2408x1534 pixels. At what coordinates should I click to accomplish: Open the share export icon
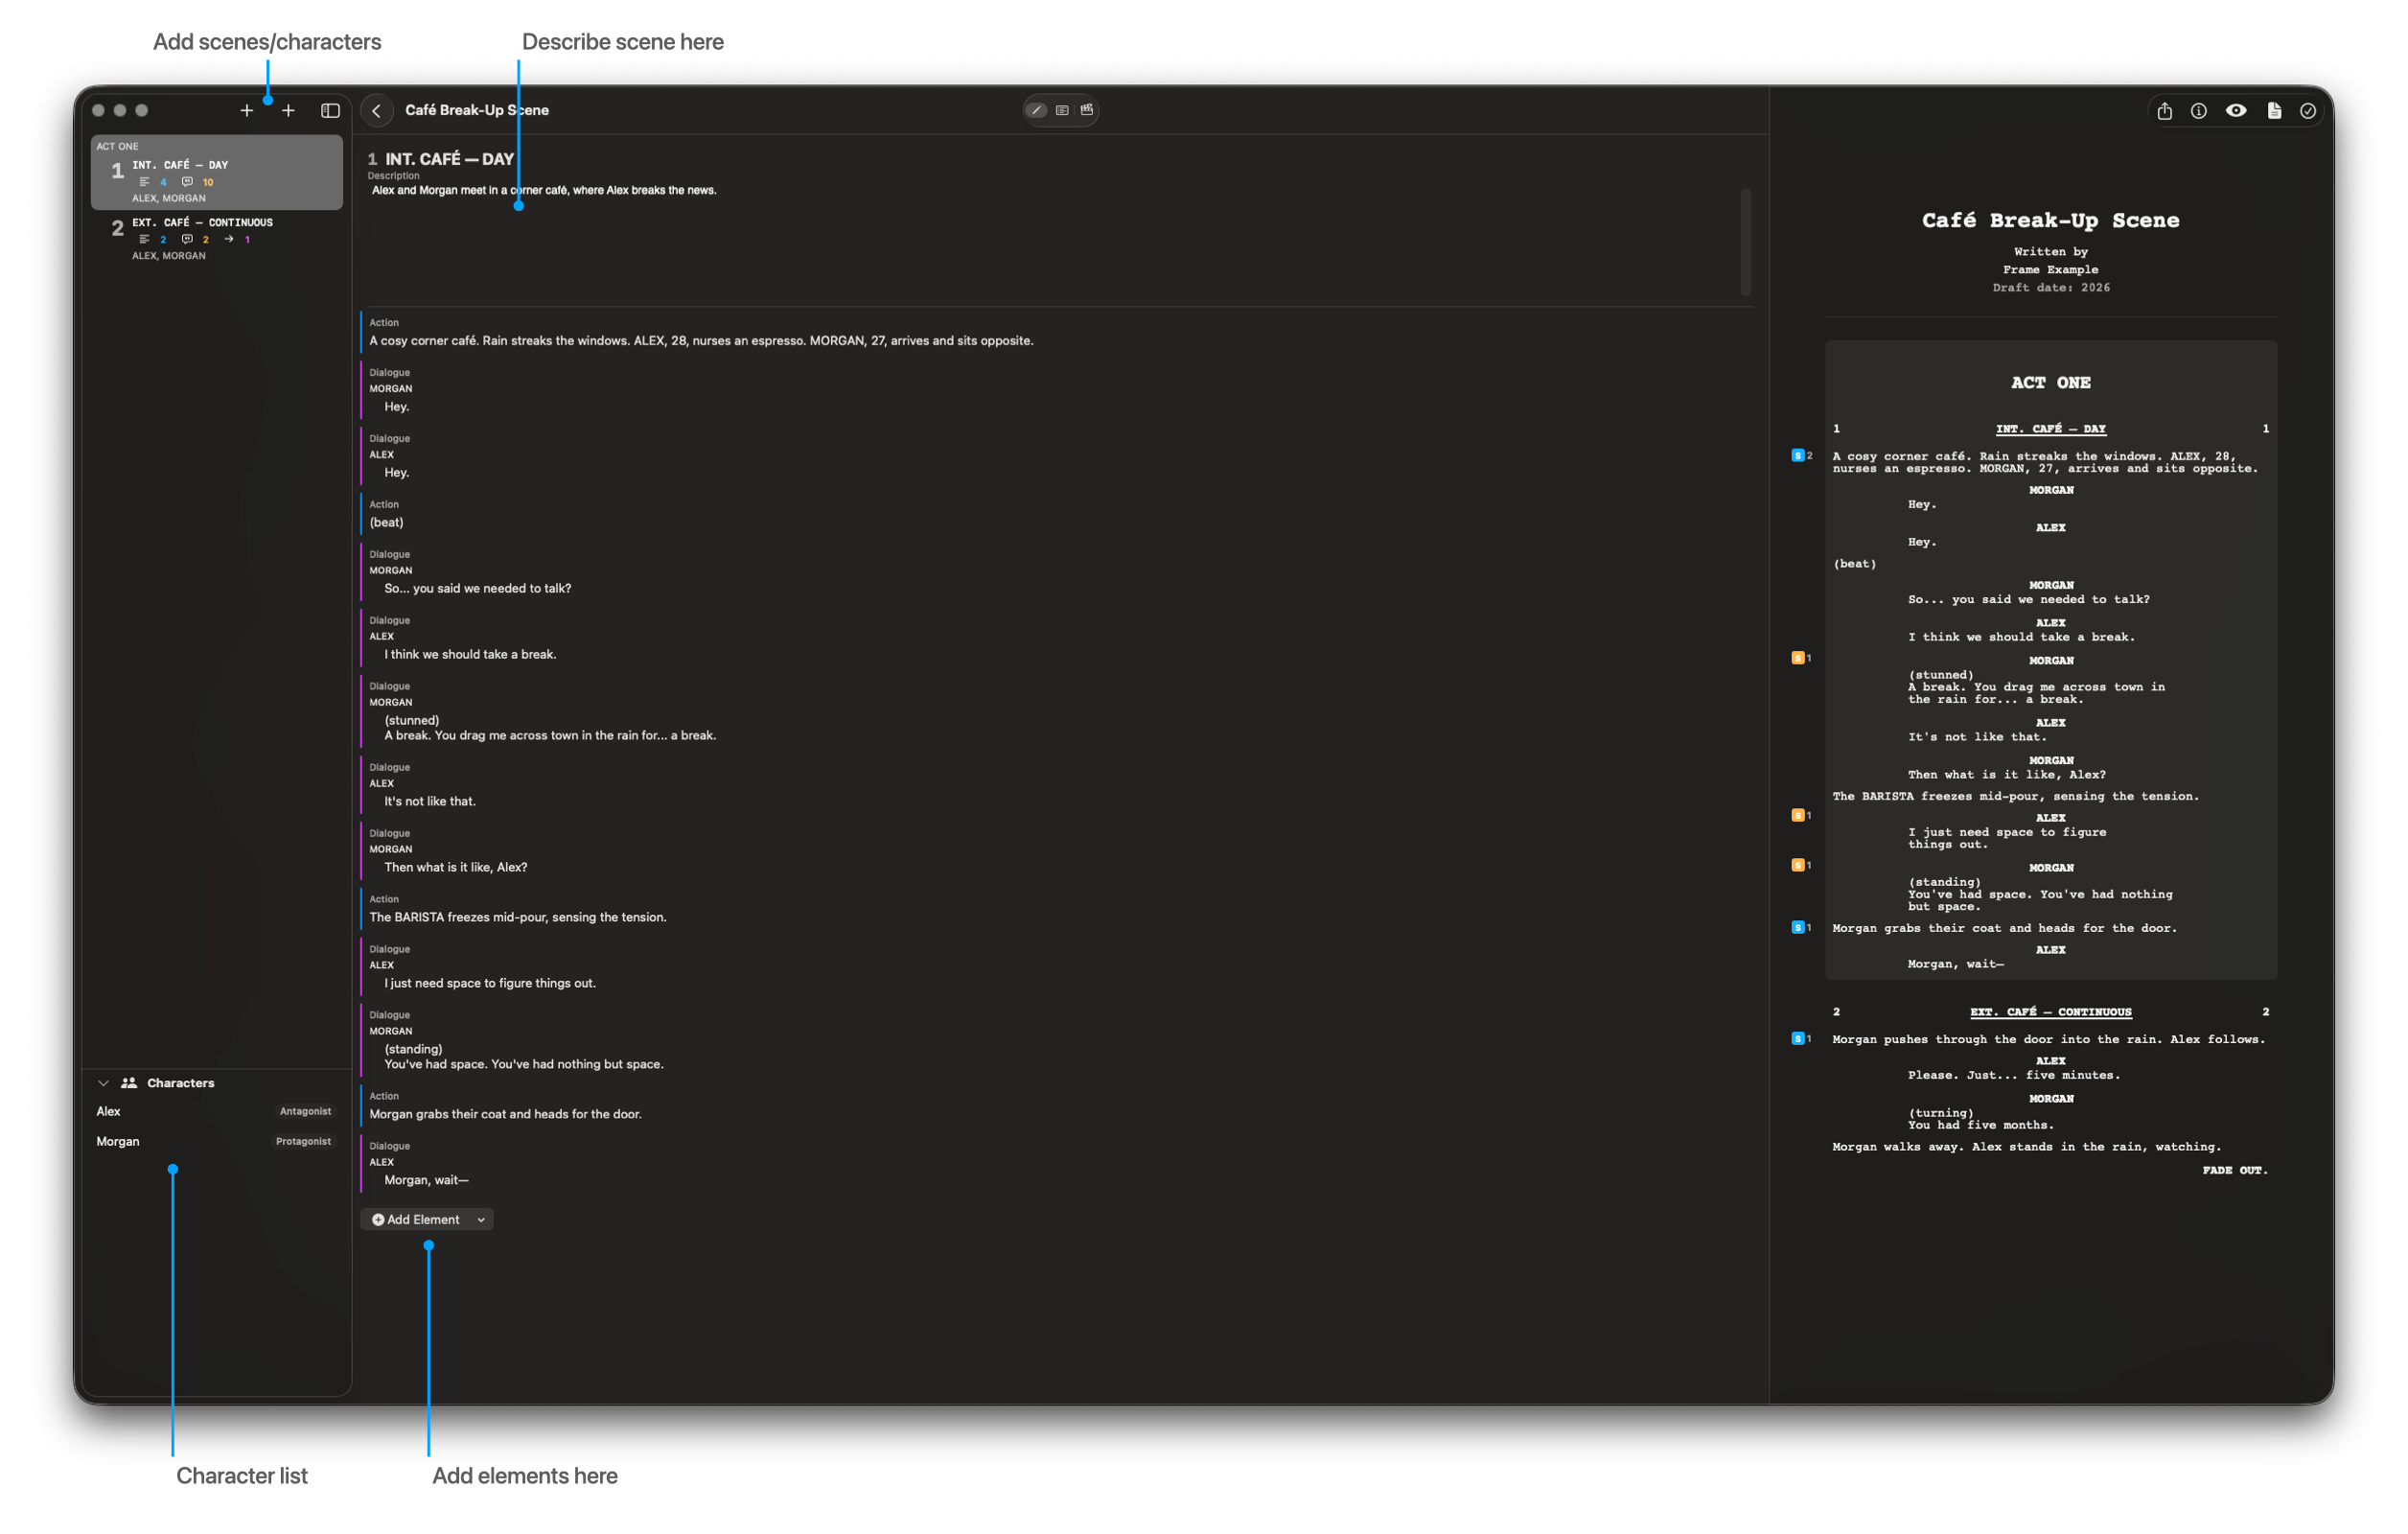(2165, 111)
